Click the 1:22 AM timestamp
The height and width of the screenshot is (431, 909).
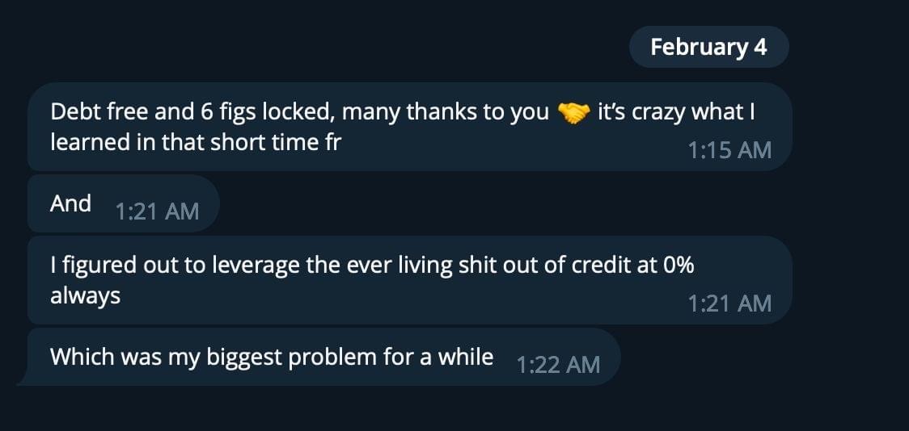coord(558,365)
